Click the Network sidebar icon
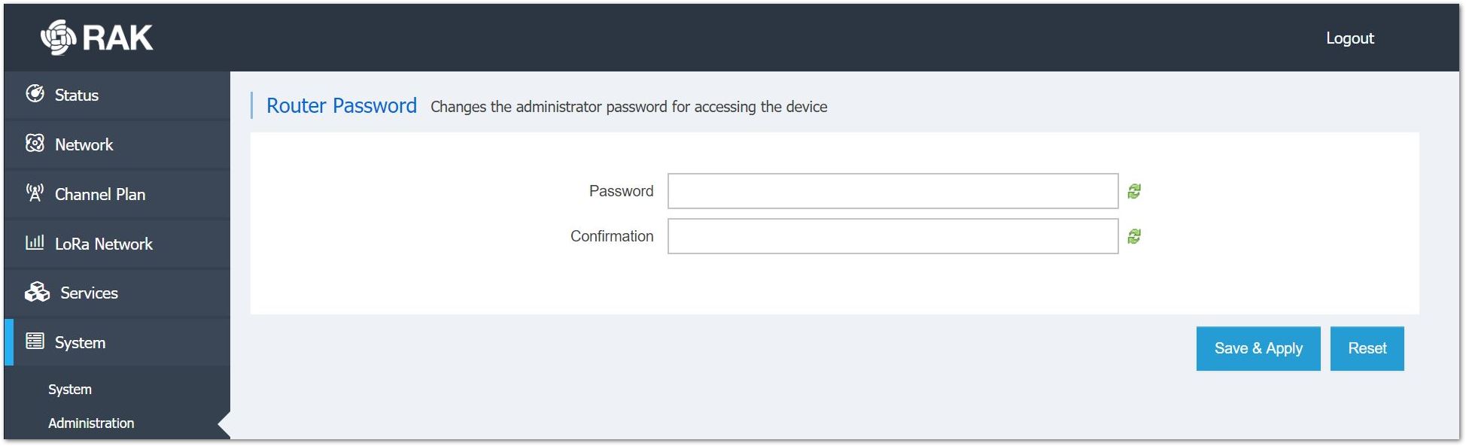The image size is (1466, 446). click(35, 143)
